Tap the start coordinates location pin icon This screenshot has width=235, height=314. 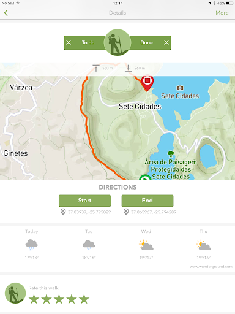click(x=63, y=212)
